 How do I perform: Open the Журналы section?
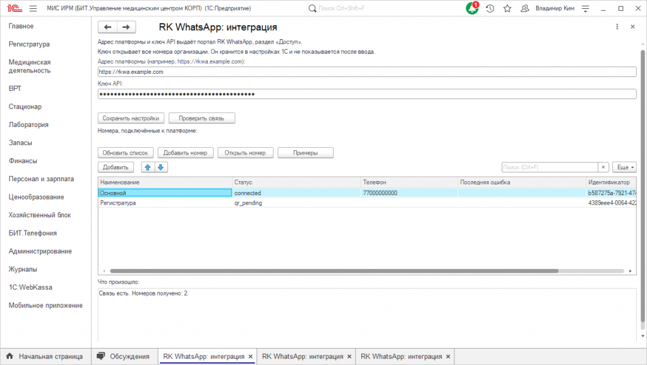23,269
